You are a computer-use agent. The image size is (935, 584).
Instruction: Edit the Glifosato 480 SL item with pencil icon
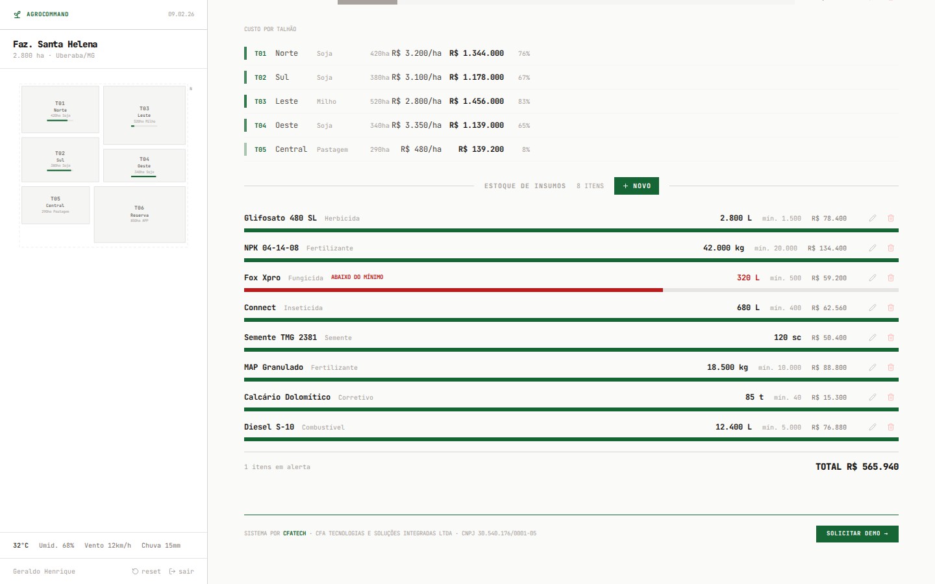pyautogui.click(x=873, y=218)
